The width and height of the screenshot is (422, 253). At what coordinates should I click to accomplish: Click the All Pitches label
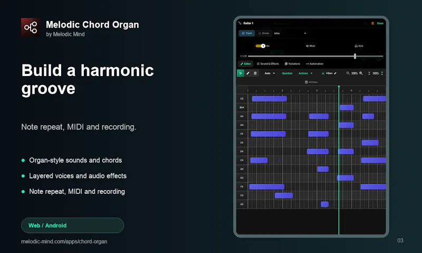313,82
